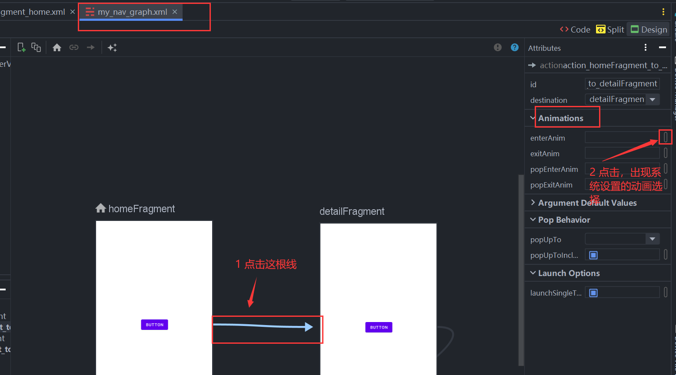Image resolution: width=676 pixels, height=375 pixels.
Task: Click the New Destination icon in toolbar
Action: (x=21, y=47)
